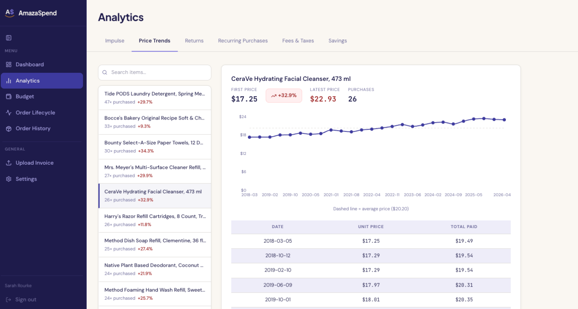Click the latest price $22.93 value

tap(323, 99)
